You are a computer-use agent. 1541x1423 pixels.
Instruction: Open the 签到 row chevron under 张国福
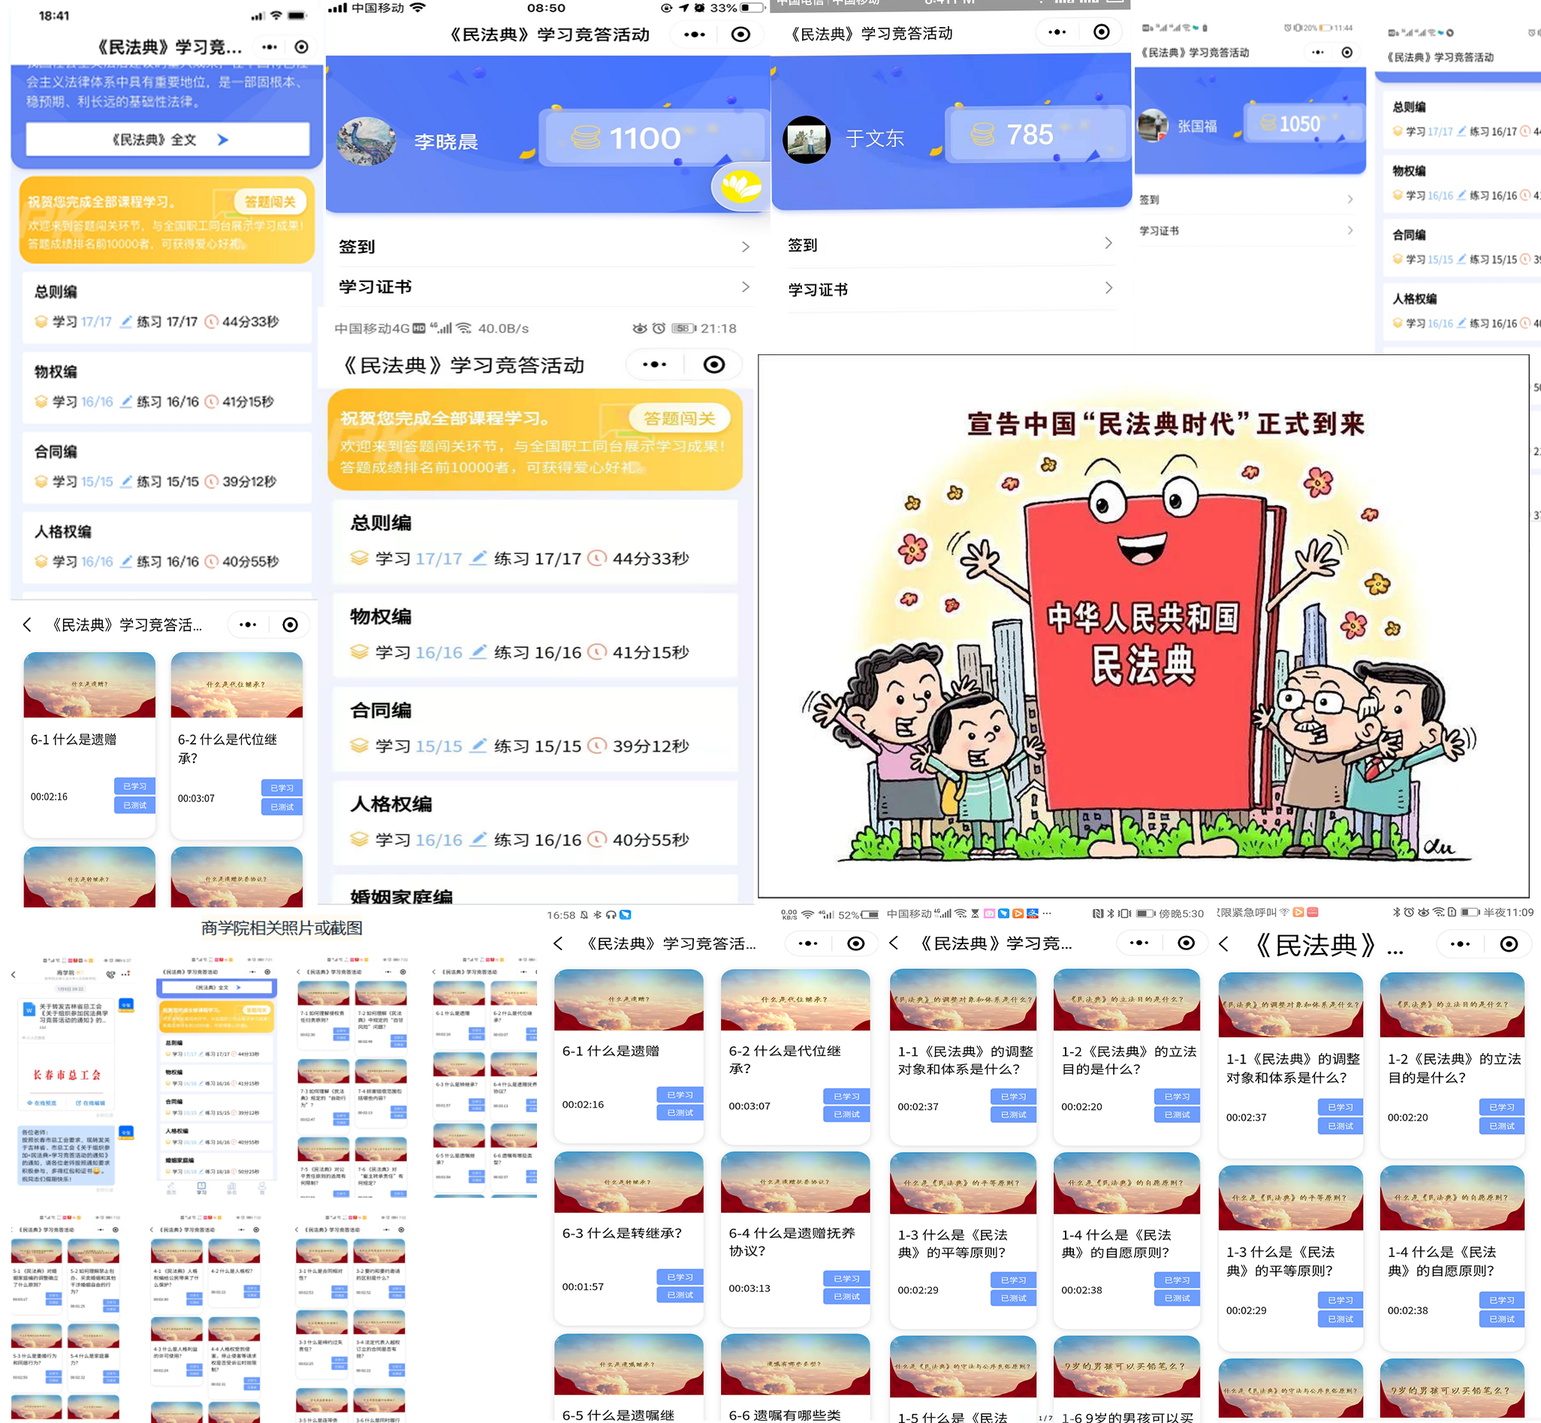point(1350,200)
